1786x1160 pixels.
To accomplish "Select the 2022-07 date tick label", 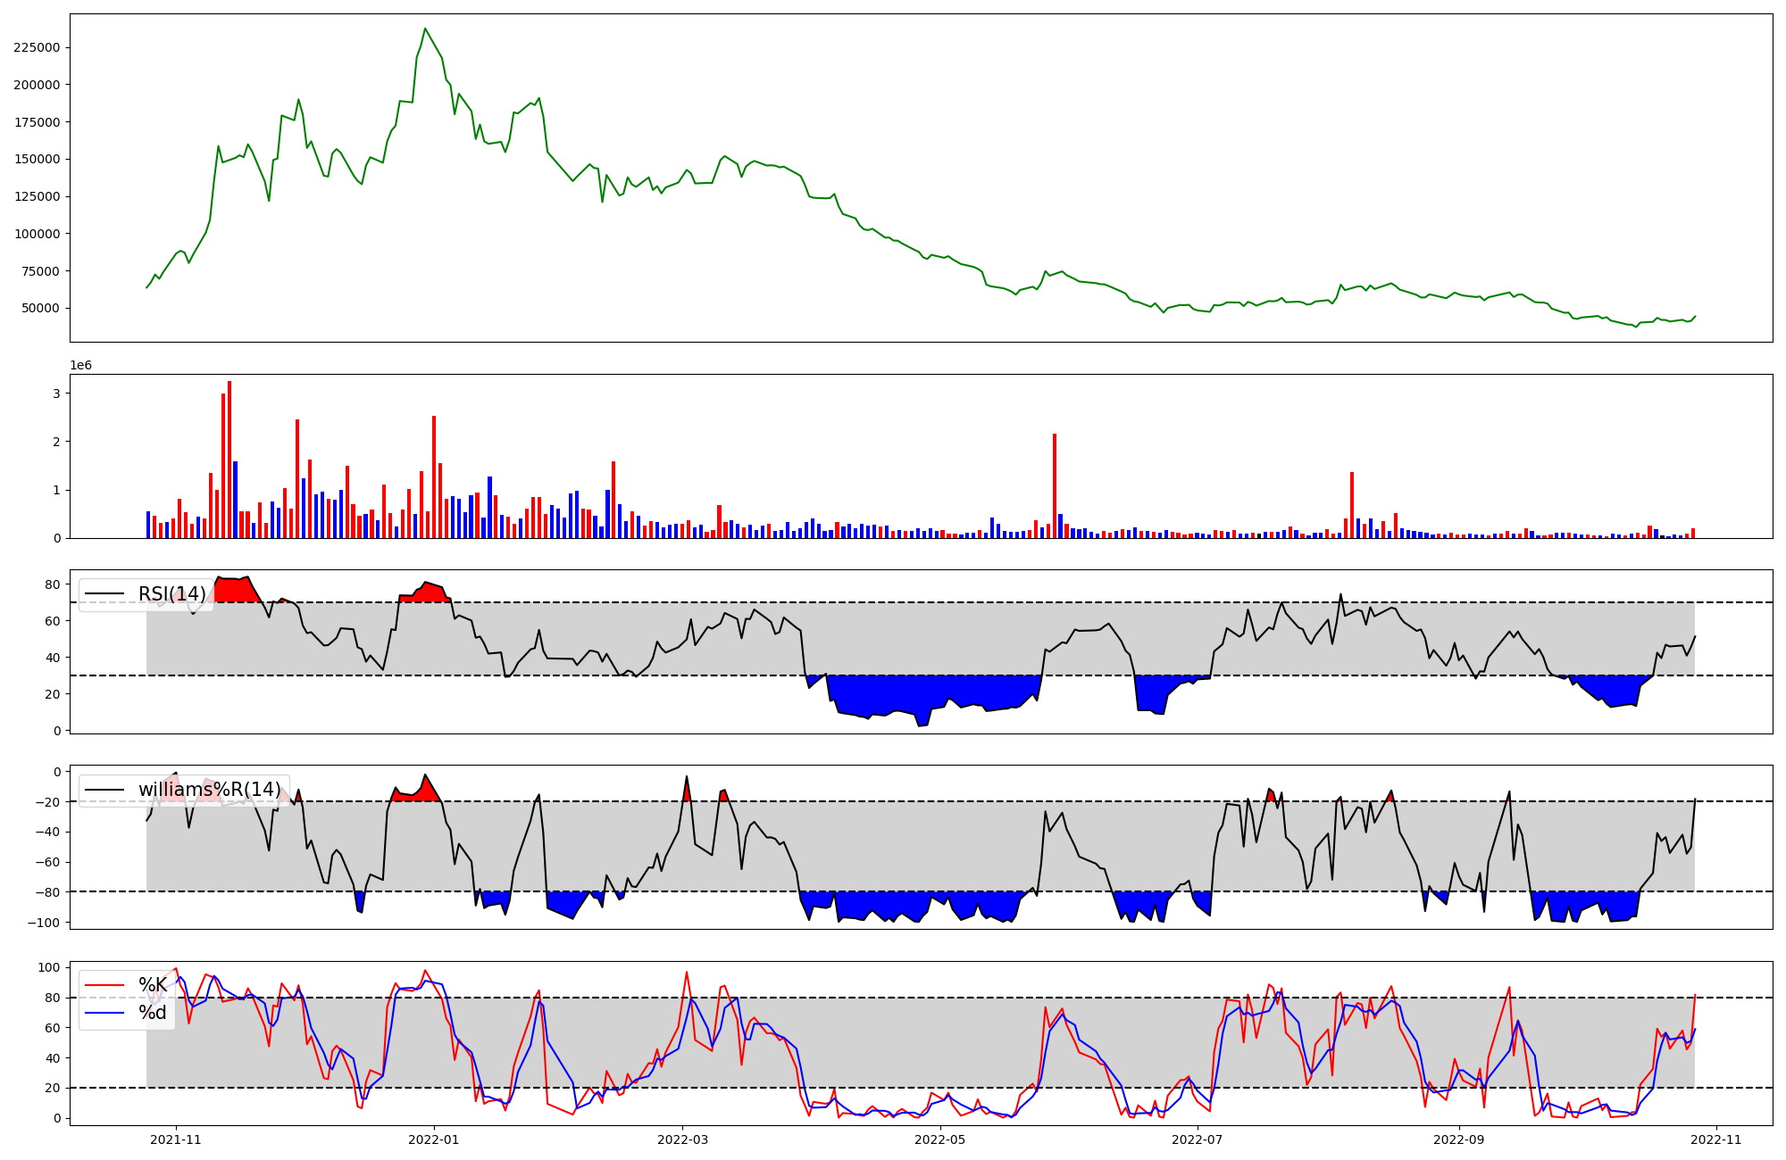I will pos(1197,1139).
